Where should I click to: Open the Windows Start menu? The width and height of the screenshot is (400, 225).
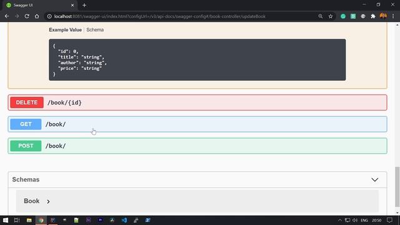pos(6,220)
